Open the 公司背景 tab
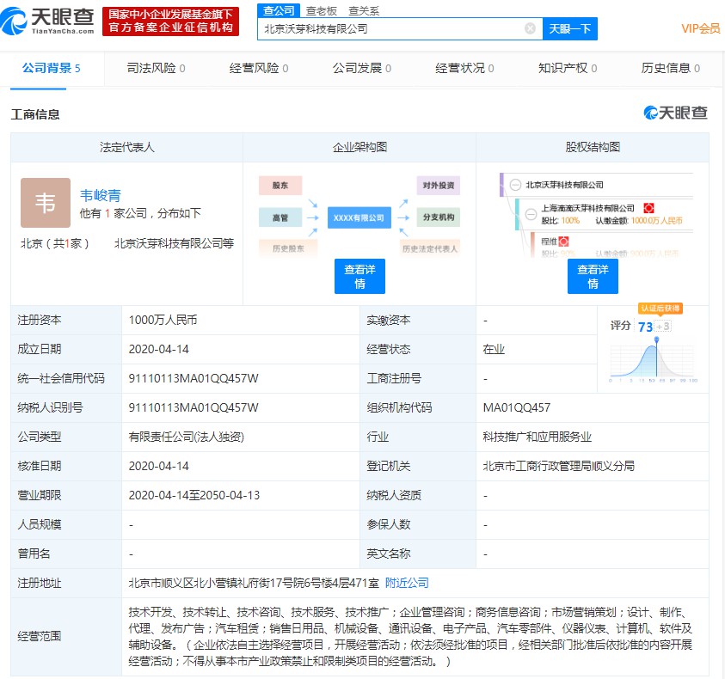 click(x=51, y=69)
